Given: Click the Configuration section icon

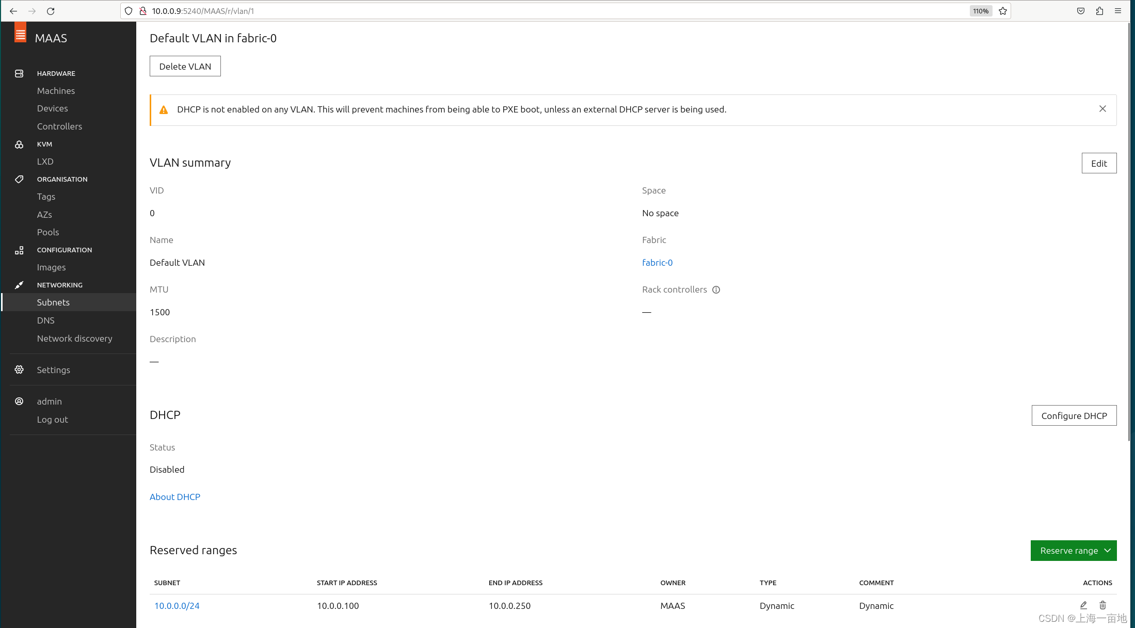Looking at the screenshot, I should (x=19, y=250).
